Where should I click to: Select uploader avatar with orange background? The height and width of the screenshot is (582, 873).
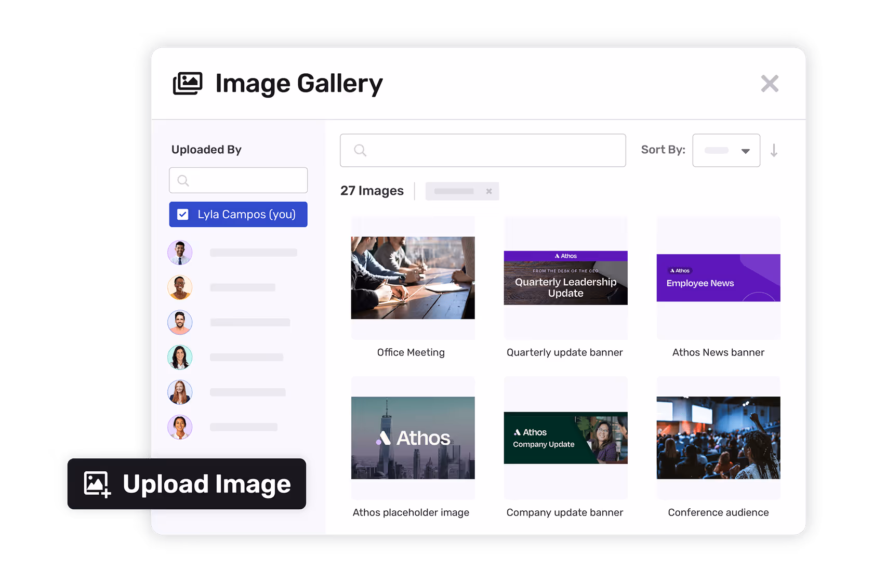[x=180, y=287]
